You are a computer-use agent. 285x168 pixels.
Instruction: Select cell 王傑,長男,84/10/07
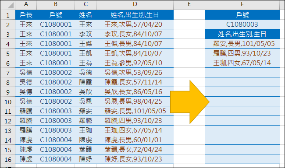click(135, 44)
